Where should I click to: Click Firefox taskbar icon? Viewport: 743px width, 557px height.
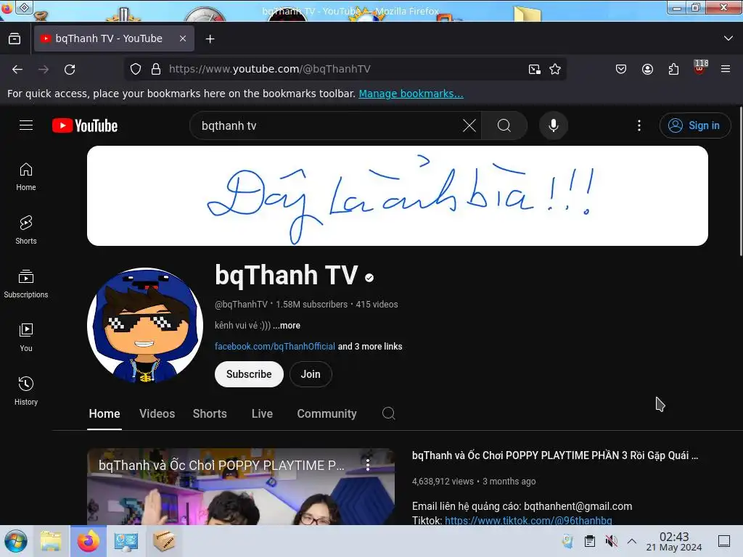tap(89, 541)
